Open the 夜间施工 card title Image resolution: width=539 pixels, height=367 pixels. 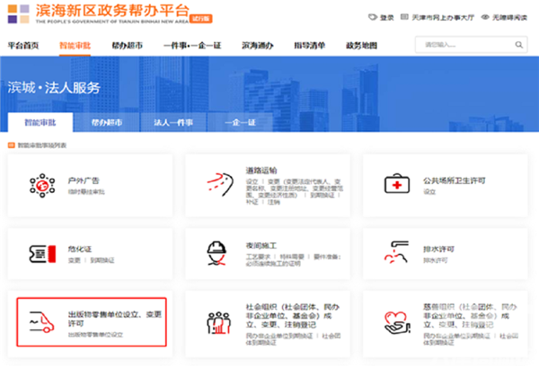(261, 246)
